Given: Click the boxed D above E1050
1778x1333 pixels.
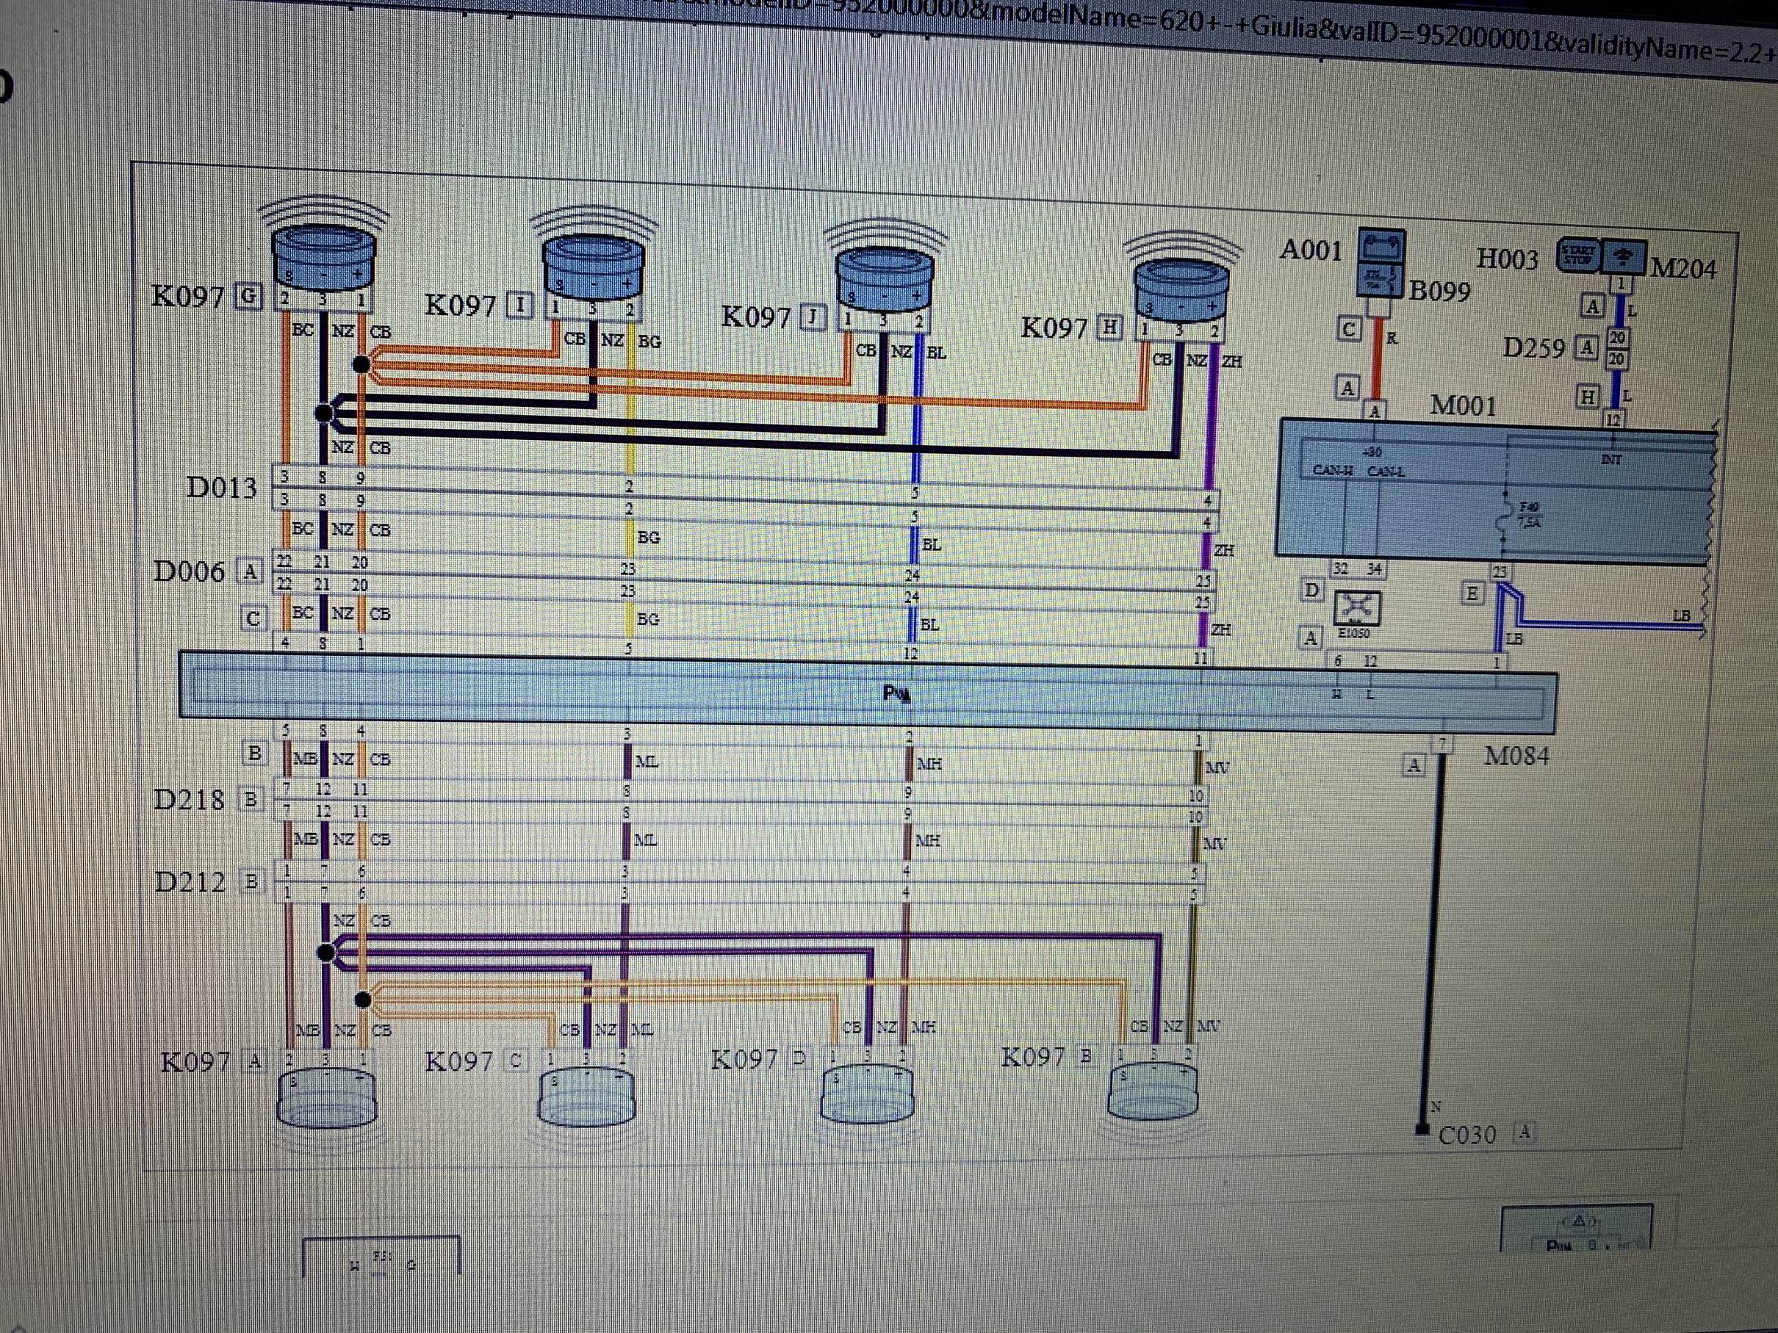Looking at the screenshot, I should [1311, 590].
